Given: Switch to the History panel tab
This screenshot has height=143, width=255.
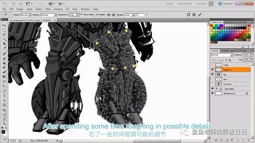Looking at the screenshot, I should coord(234,51).
